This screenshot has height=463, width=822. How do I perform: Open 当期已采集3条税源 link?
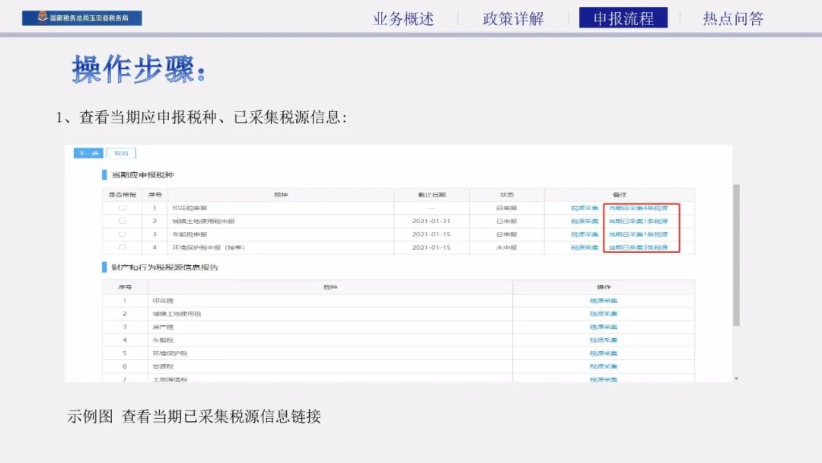[x=638, y=247]
